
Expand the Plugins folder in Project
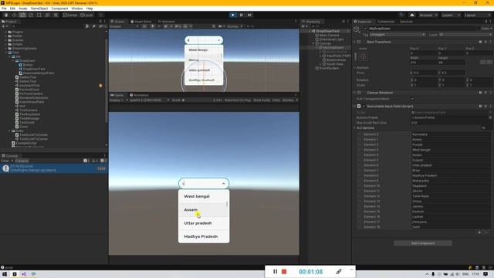[x=5, y=32]
